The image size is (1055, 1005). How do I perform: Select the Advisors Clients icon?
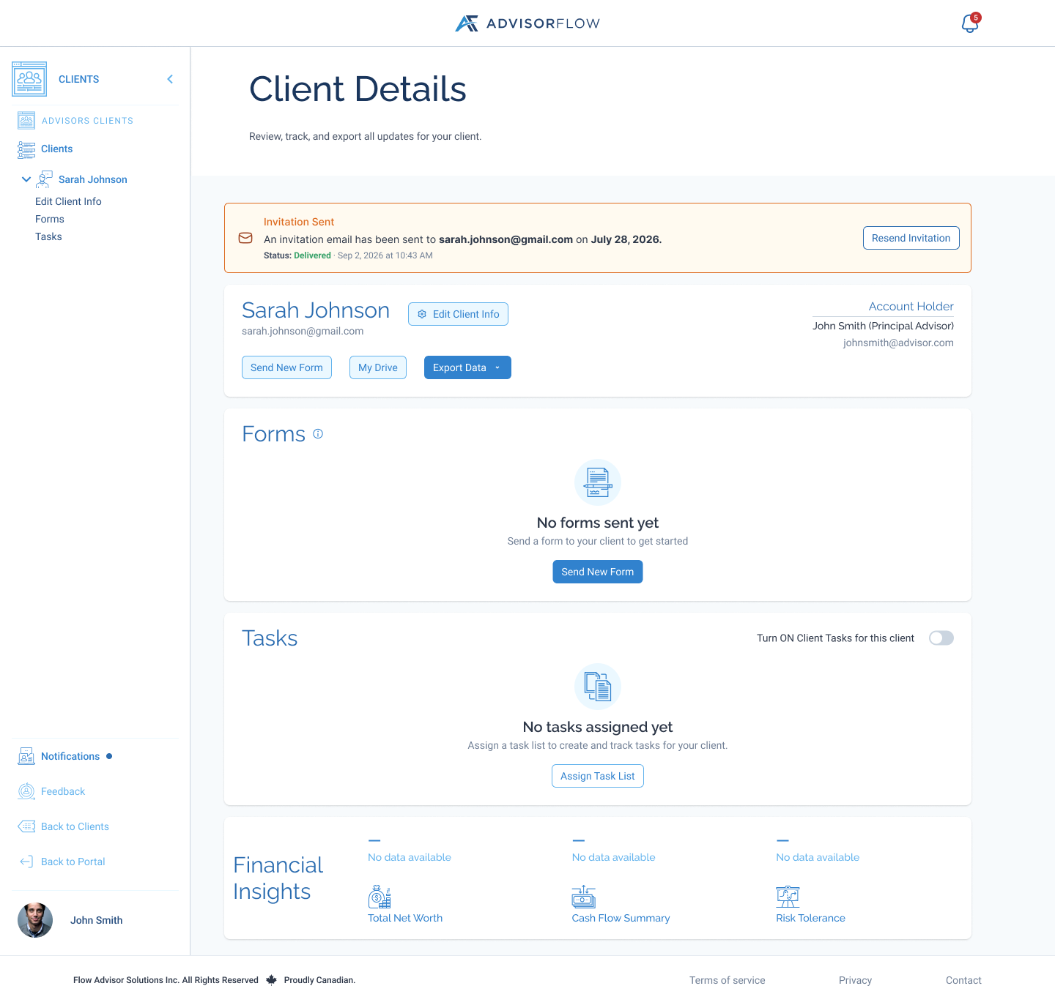26,120
